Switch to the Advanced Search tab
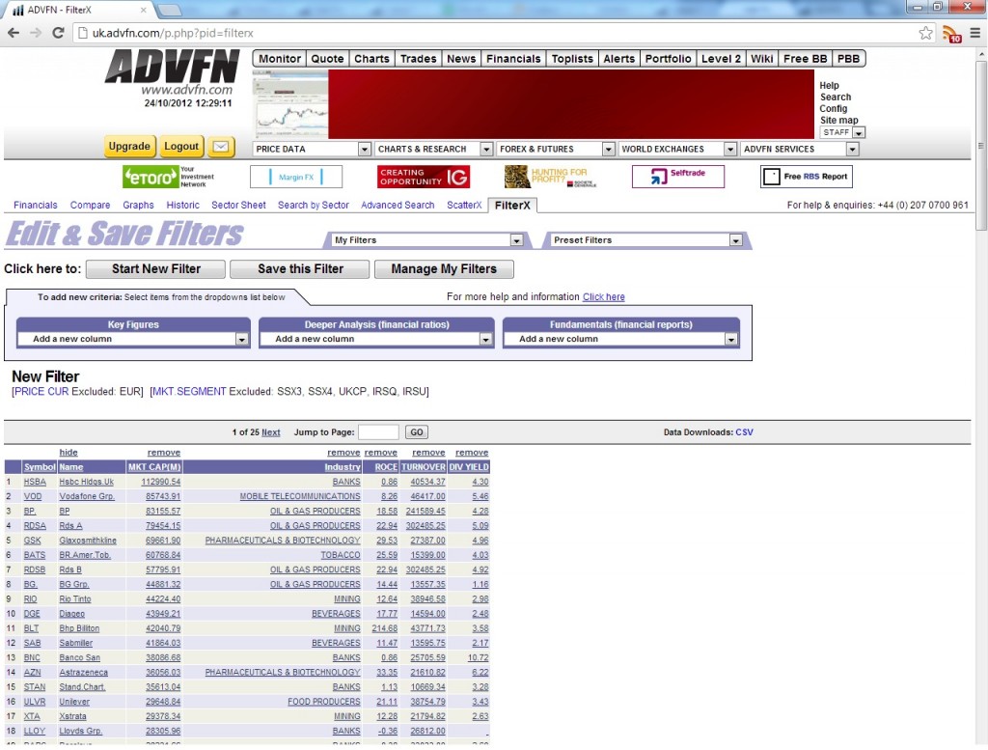Image resolution: width=988 pixels, height=750 pixels. coord(398,205)
